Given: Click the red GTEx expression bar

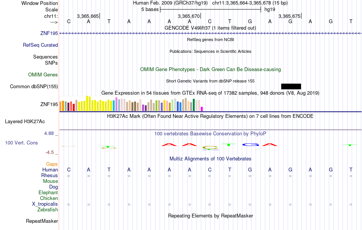Looking at the screenshot, I should click(74, 107).
